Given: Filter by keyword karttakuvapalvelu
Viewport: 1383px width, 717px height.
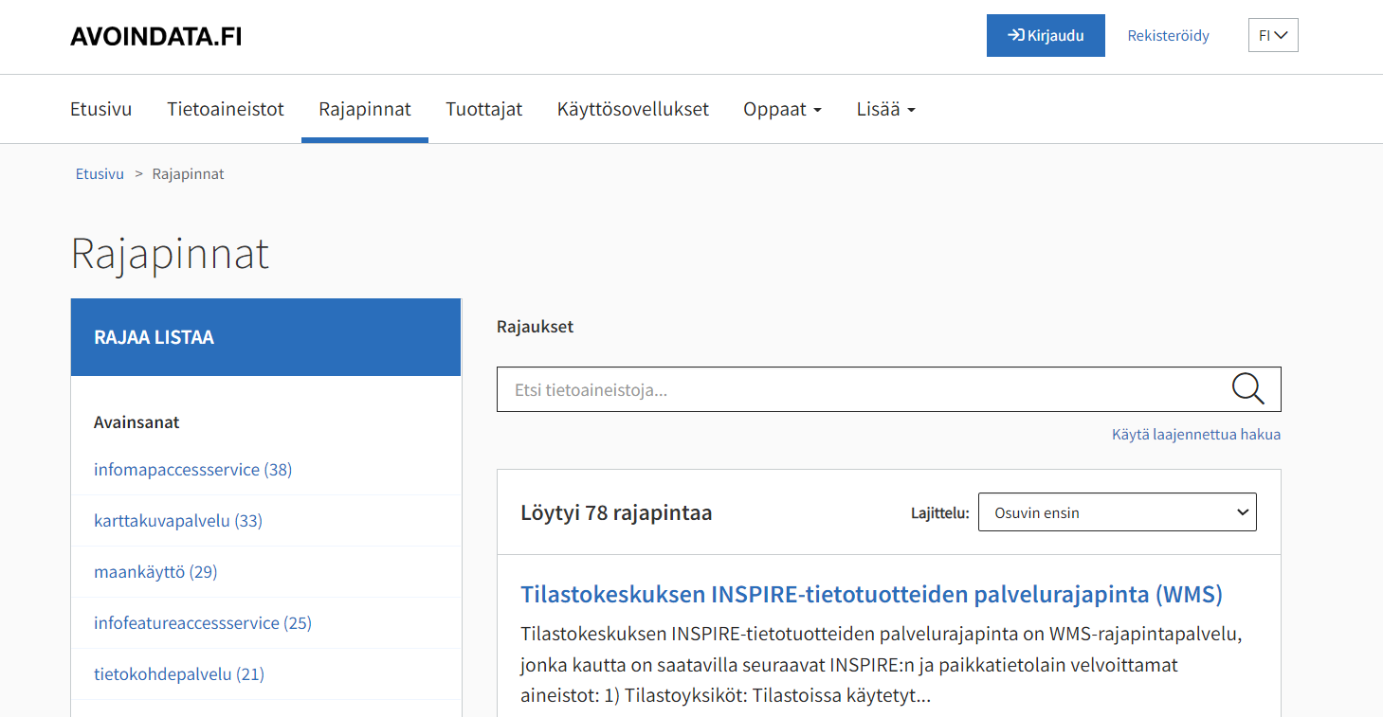Looking at the screenshot, I should click(177, 520).
